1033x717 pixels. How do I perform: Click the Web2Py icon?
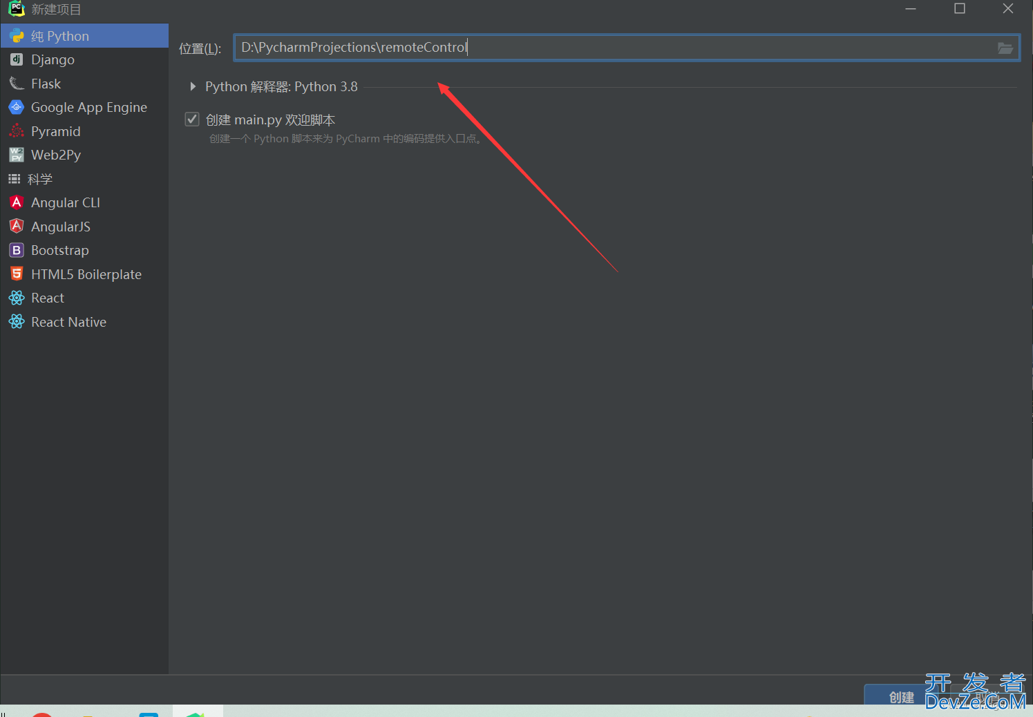point(17,155)
